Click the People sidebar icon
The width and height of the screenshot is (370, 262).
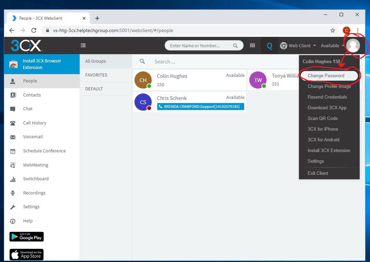pos(13,81)
